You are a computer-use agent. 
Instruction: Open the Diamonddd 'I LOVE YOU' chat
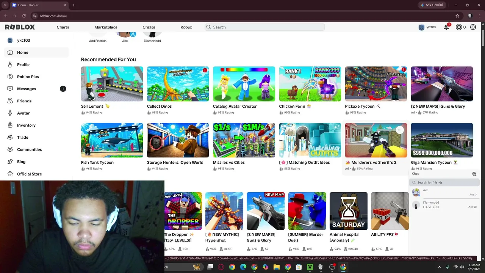[444, 205]
